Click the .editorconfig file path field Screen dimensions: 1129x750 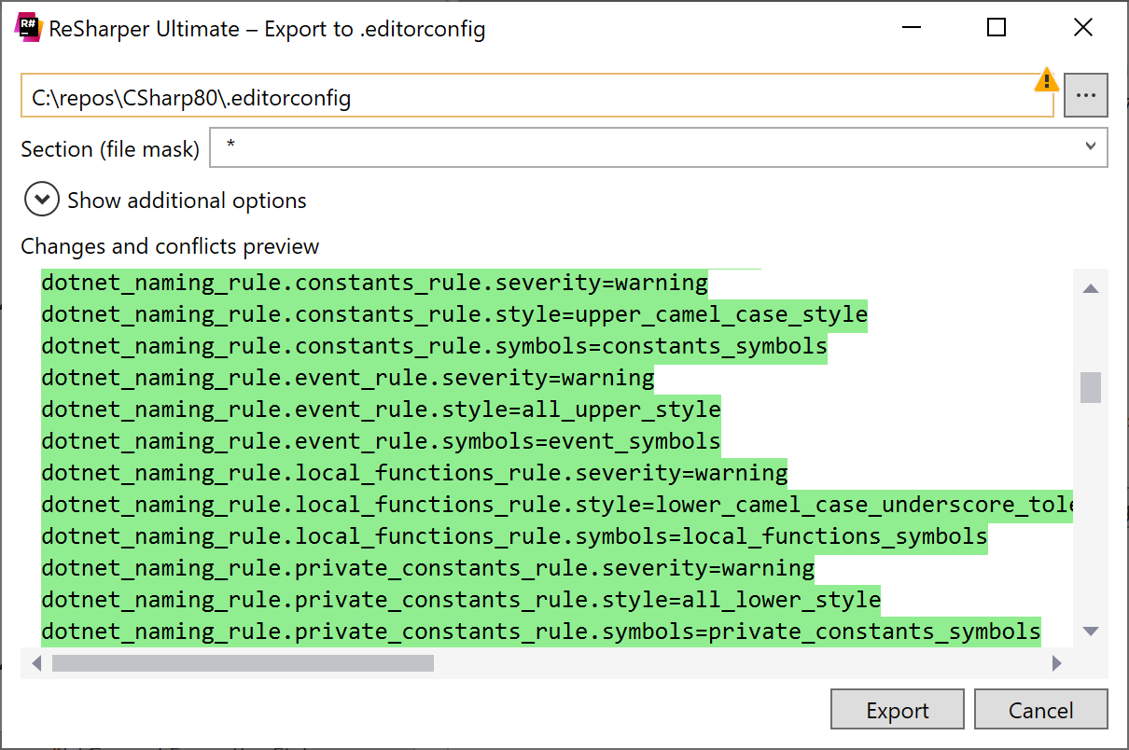coord(537,97)
